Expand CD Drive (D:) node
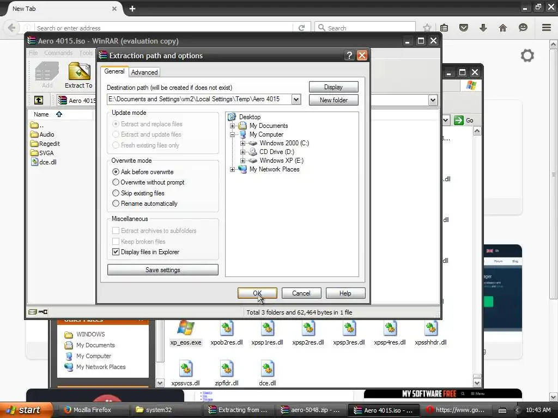The height and width of the screenshot is (418, 558). point(242,152)
